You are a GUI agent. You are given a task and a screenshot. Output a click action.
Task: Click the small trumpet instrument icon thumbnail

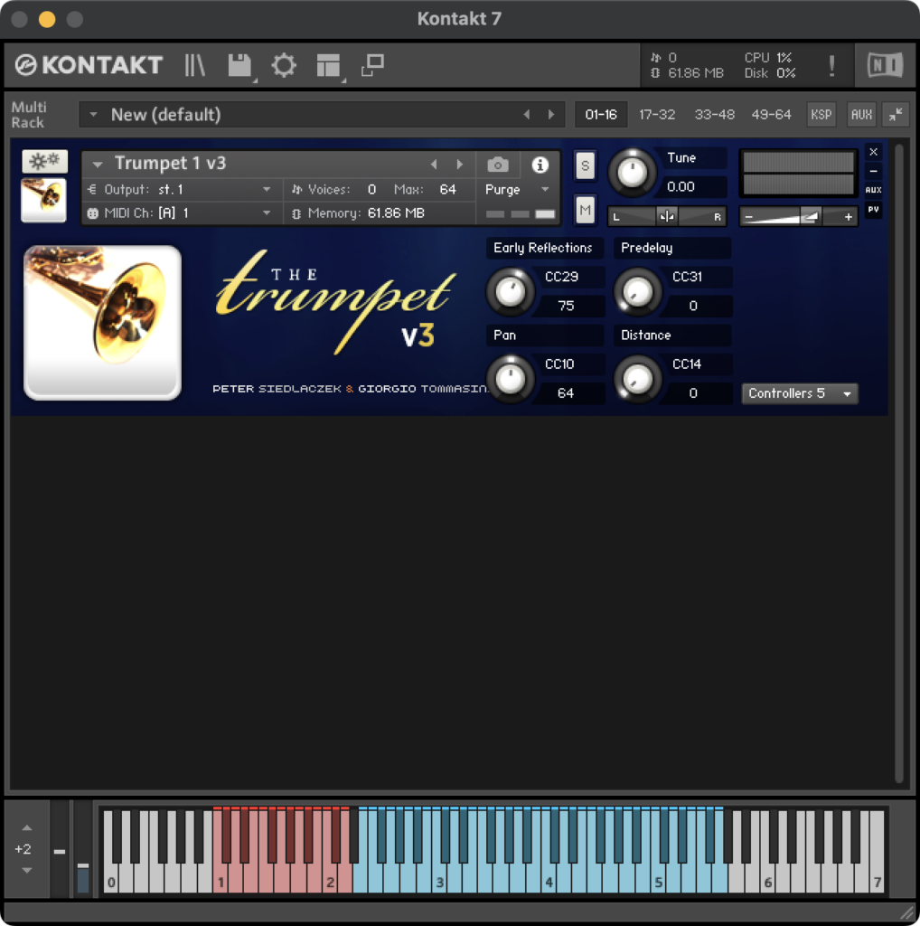[x=43, y=200]
